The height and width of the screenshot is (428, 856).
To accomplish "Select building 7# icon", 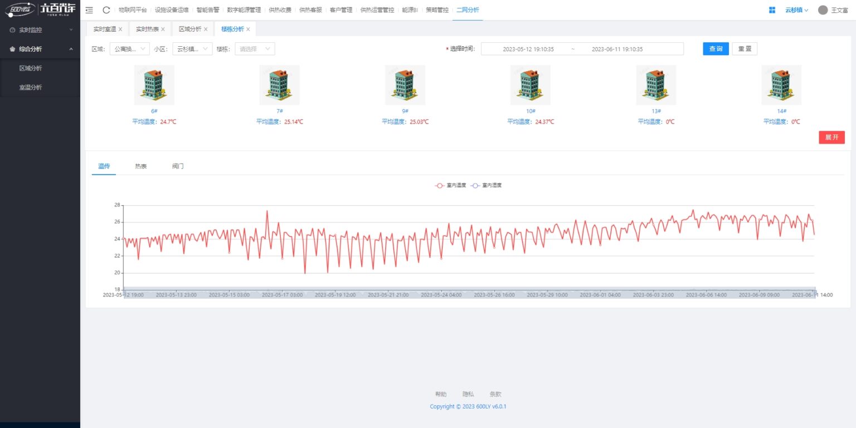I will (x=279, y=85).
